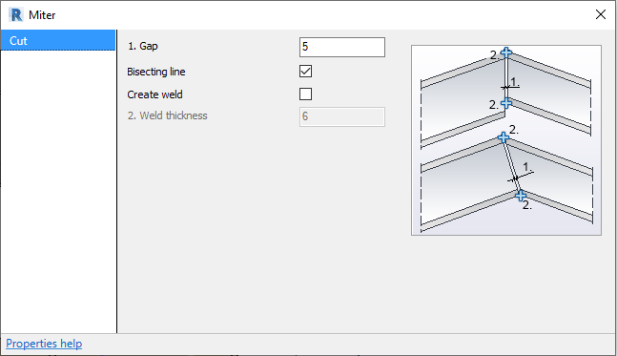The width and height of the screenshot is (617, 356).
Task: Click the Revit logo icon in title bar
Action: click(x=16, y=15)
